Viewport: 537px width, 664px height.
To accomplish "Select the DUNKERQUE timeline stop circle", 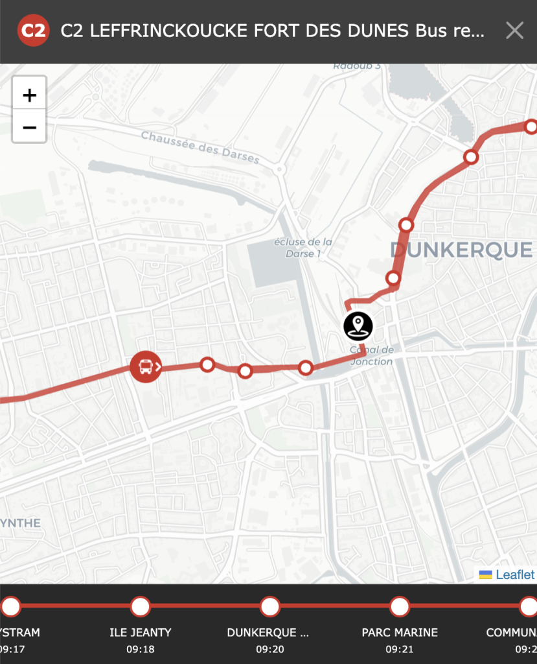I will coord(270,606).
